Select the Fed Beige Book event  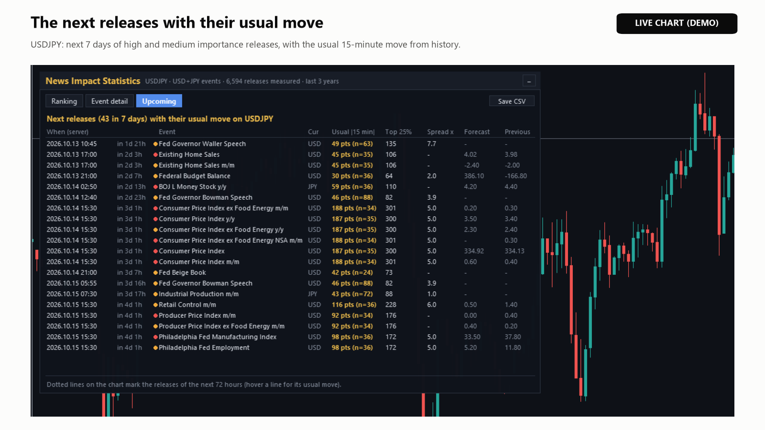pos(182,273)
